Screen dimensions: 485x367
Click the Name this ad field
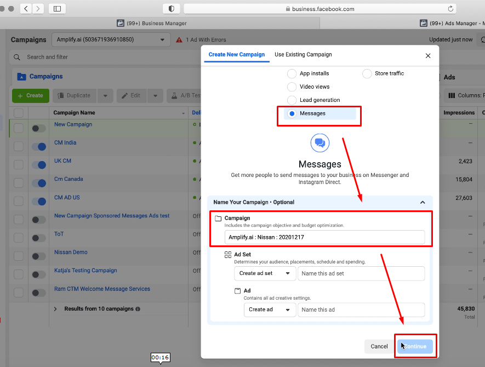[361, 309]
